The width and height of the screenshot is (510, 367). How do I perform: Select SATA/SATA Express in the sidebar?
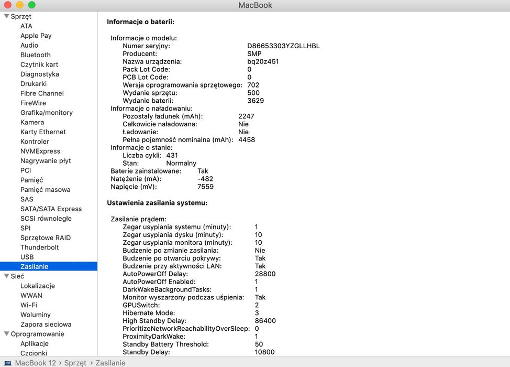pyautogui.click(x=51, y=209)
